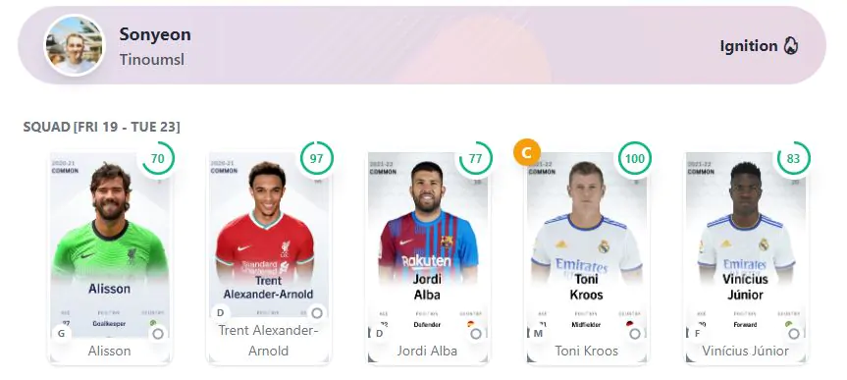The image size is (847, 380).
Task: Click the M position badge on Toni Kroos
Action: coord(538,334)
